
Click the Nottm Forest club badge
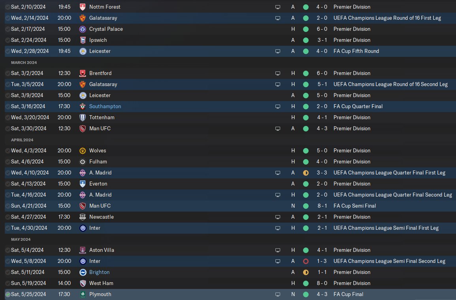pyautogui.click(x=83, y=7)
